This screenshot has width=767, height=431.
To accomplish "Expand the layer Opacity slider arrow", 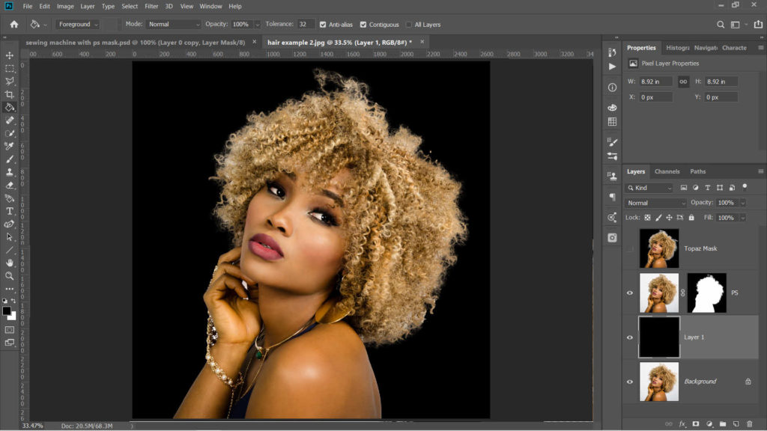I will 742,203.
